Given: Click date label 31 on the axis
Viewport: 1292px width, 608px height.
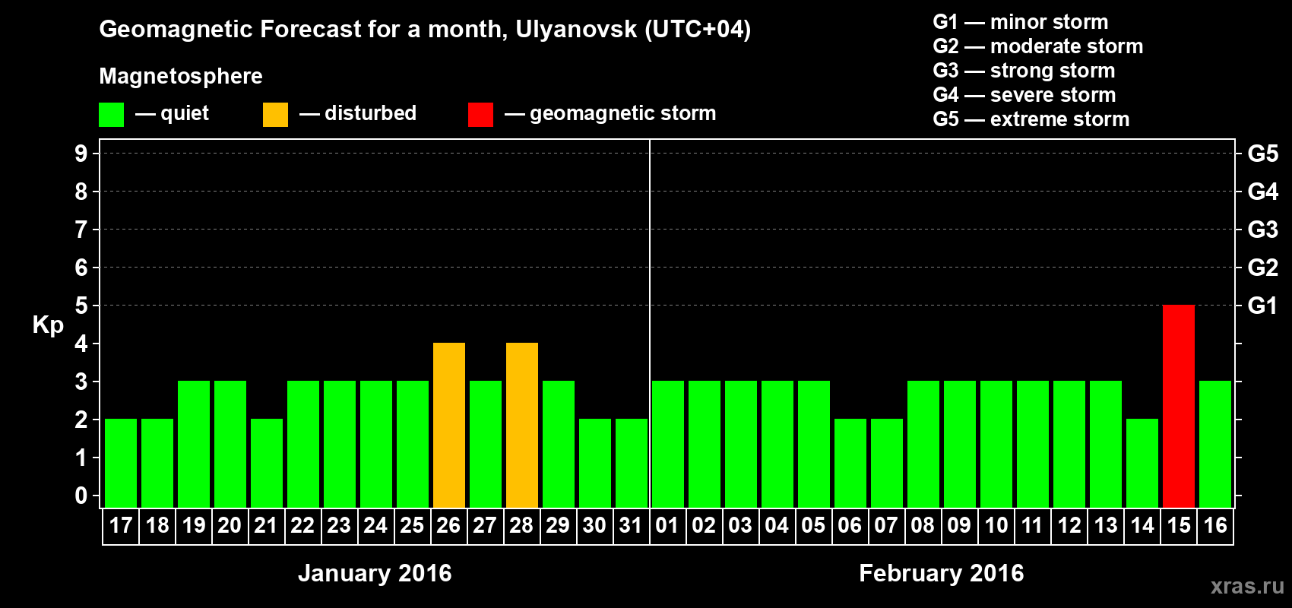Looking at the screenshot, I should [x=631, y=525].
